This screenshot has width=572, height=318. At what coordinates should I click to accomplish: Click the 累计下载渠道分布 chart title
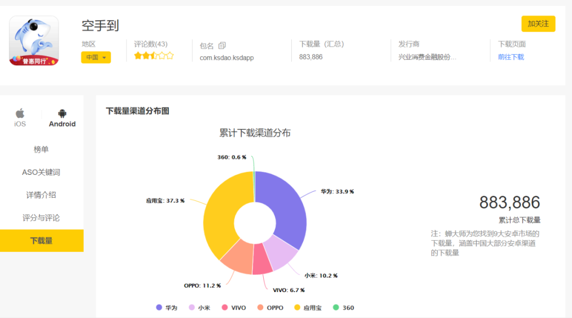tap(255, 133)
